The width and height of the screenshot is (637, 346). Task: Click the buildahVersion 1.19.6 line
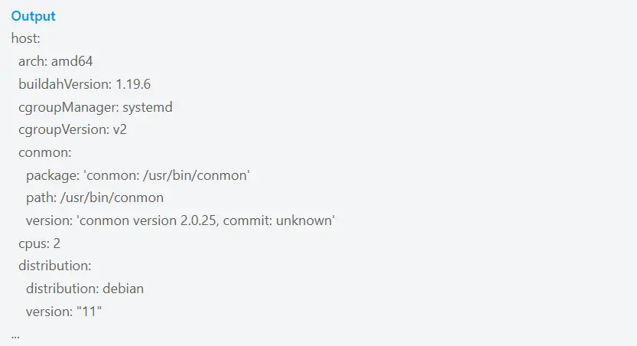(x=84, y=84)
